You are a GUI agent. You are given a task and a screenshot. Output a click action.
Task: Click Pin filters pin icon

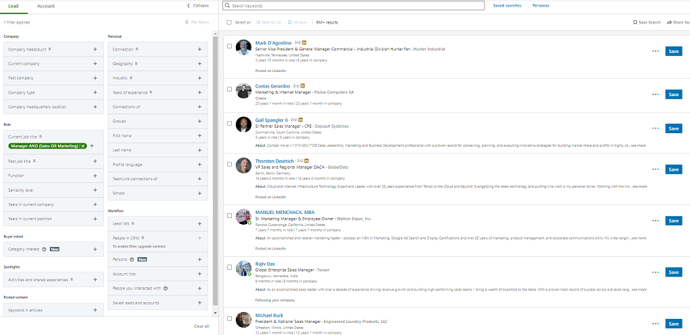tap(187, 22)
